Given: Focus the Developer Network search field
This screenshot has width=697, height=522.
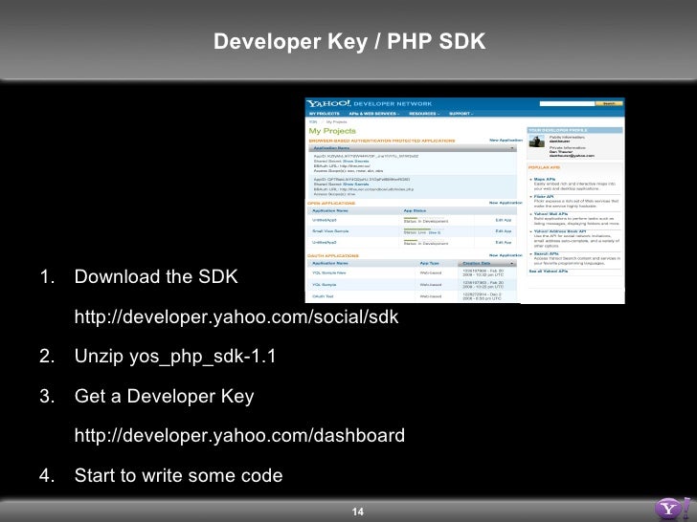Looking at the screenshot, I should pyautogui.click(x=567, y=103).
